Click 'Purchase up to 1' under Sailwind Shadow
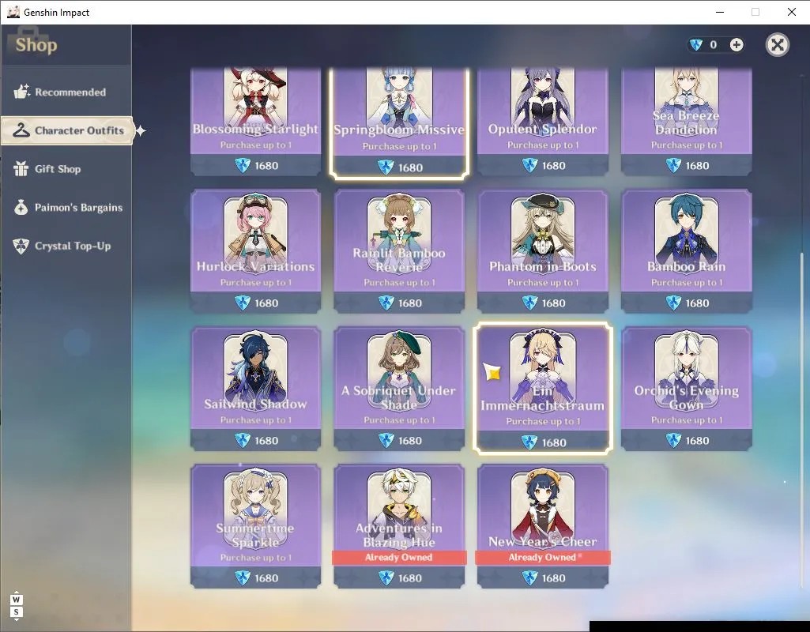Image resolution: width=810 pixels, height=632 pixels. [x=256, y=419]
